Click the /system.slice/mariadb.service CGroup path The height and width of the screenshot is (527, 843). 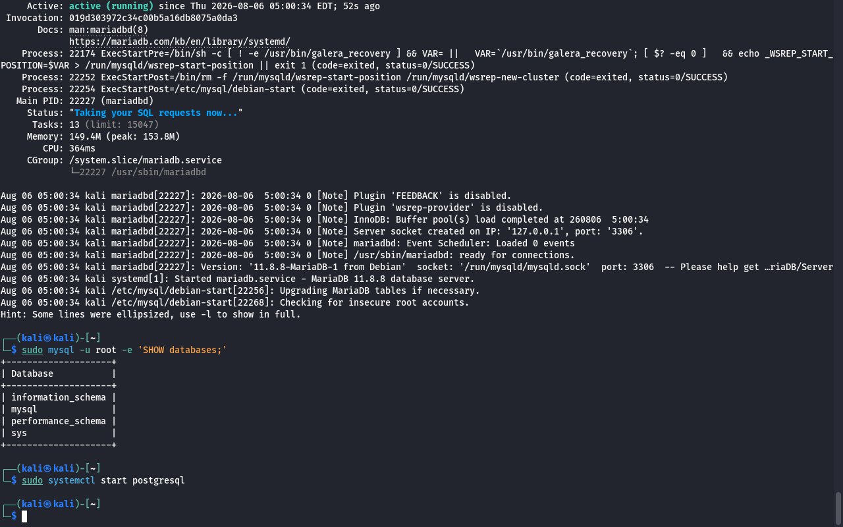[x=146, y=160]
